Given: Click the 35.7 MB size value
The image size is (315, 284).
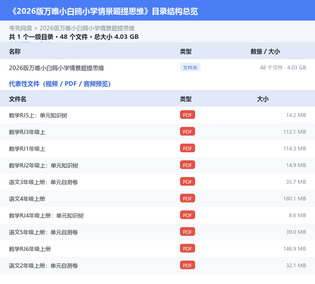Looking at the screenshot, I should pos(296,182).
